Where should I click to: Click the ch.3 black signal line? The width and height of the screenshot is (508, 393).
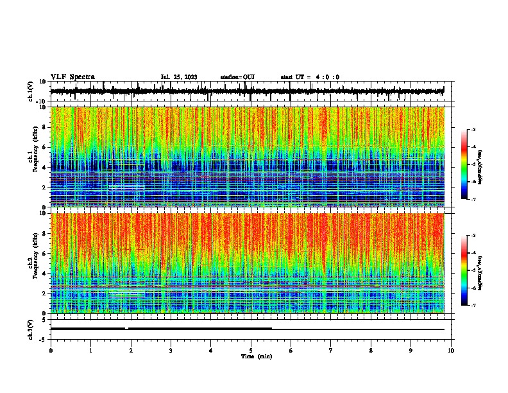point(247,329)
